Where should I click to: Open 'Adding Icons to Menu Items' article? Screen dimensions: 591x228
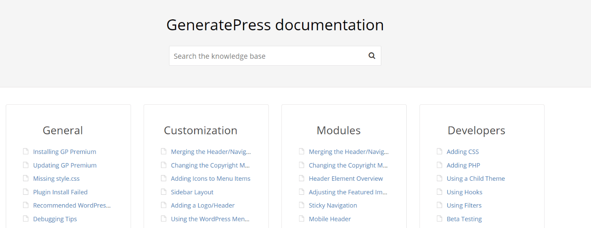pyautogui.click(x=211, y=179)
